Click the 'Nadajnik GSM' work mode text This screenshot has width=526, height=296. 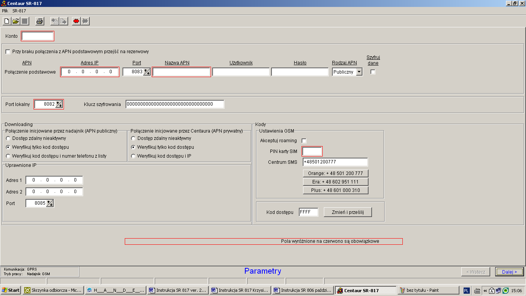[39, 274]
